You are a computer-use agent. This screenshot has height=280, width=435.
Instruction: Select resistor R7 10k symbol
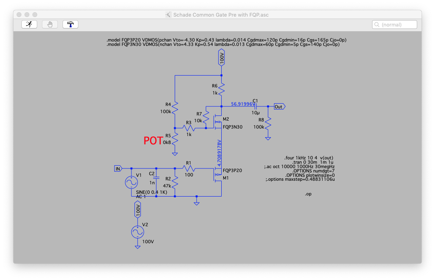click(206, 117)
